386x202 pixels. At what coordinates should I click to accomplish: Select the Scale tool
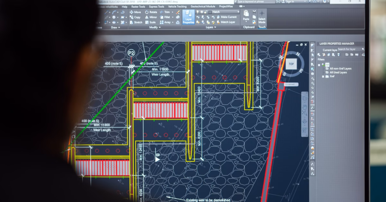(151, 22)
